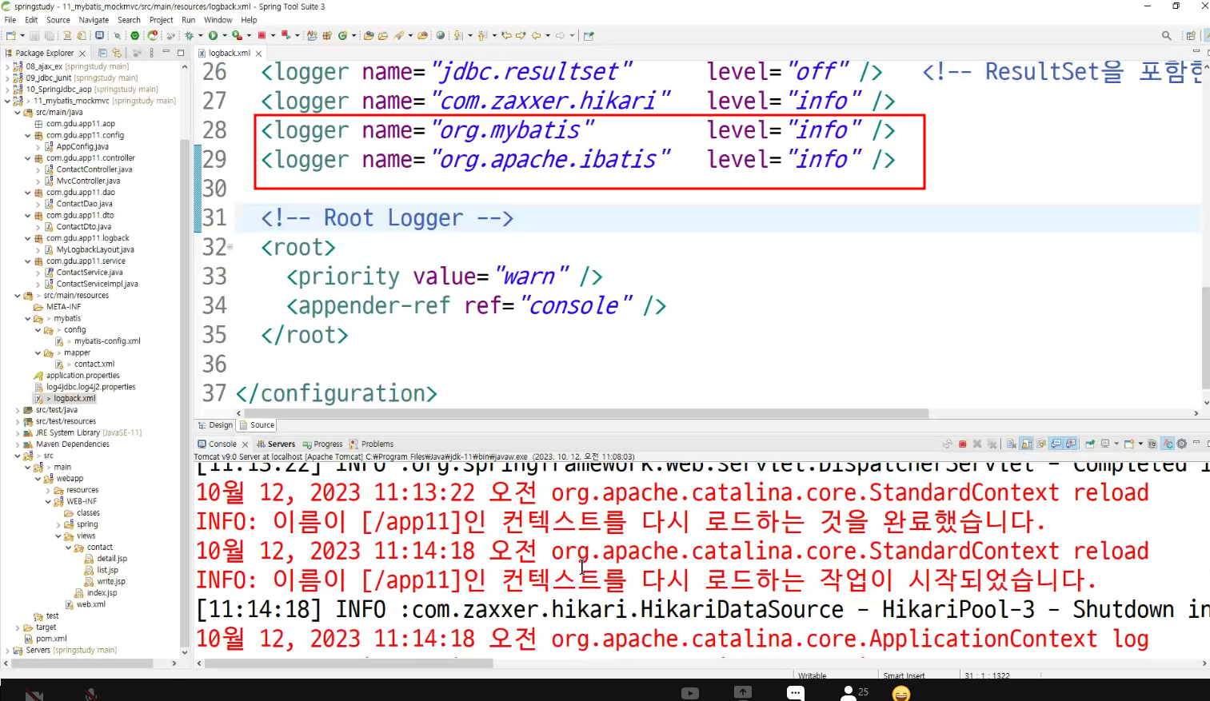Open the File menu
Image resolution: width=1210 pixels, height=701 pixels.
(10, 20)
